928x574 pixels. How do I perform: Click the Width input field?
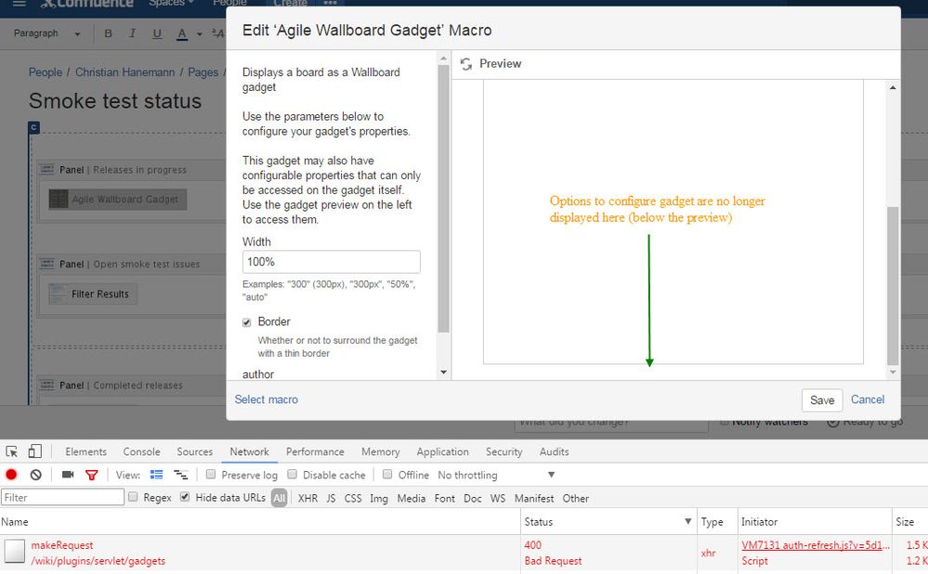click(332, 262)
